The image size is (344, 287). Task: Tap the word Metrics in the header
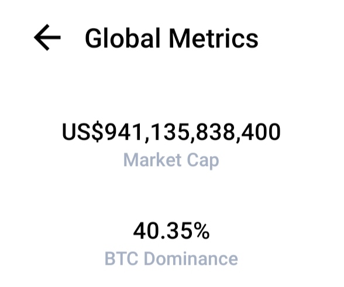(214, 39)
